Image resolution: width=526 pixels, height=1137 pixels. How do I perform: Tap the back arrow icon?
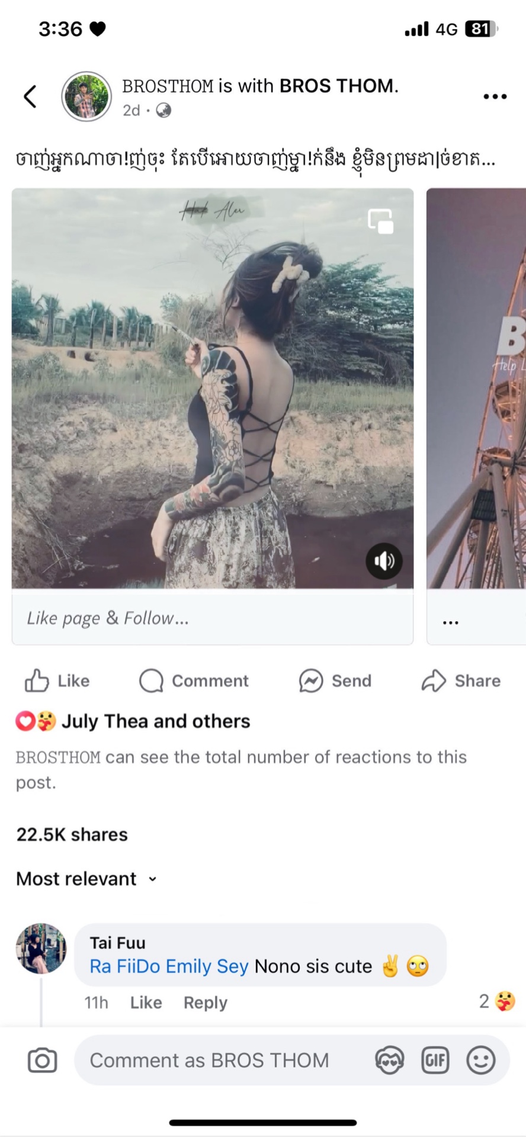pos(31,97)
